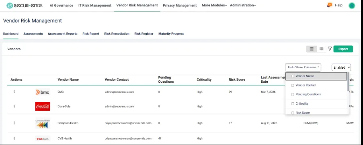Select the Risk Report tab
The image size is (363, 145).
91,34
